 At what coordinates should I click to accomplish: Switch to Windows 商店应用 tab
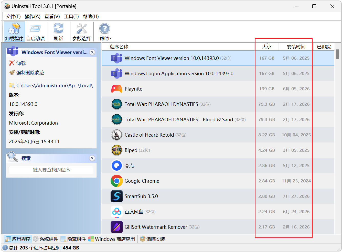[112, 239]
